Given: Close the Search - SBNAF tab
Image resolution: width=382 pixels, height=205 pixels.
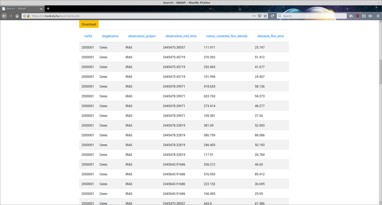Looking at the screenshot, I should pyautogui.click(x=41, y=9).
